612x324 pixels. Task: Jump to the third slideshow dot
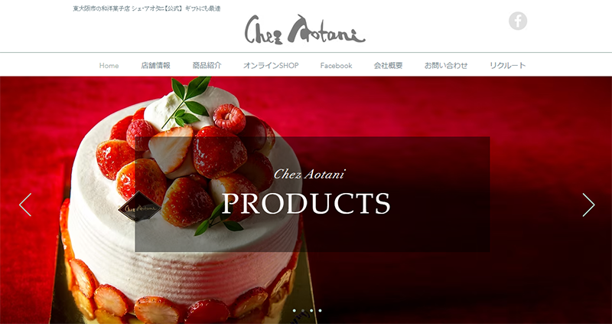[311, 311]
